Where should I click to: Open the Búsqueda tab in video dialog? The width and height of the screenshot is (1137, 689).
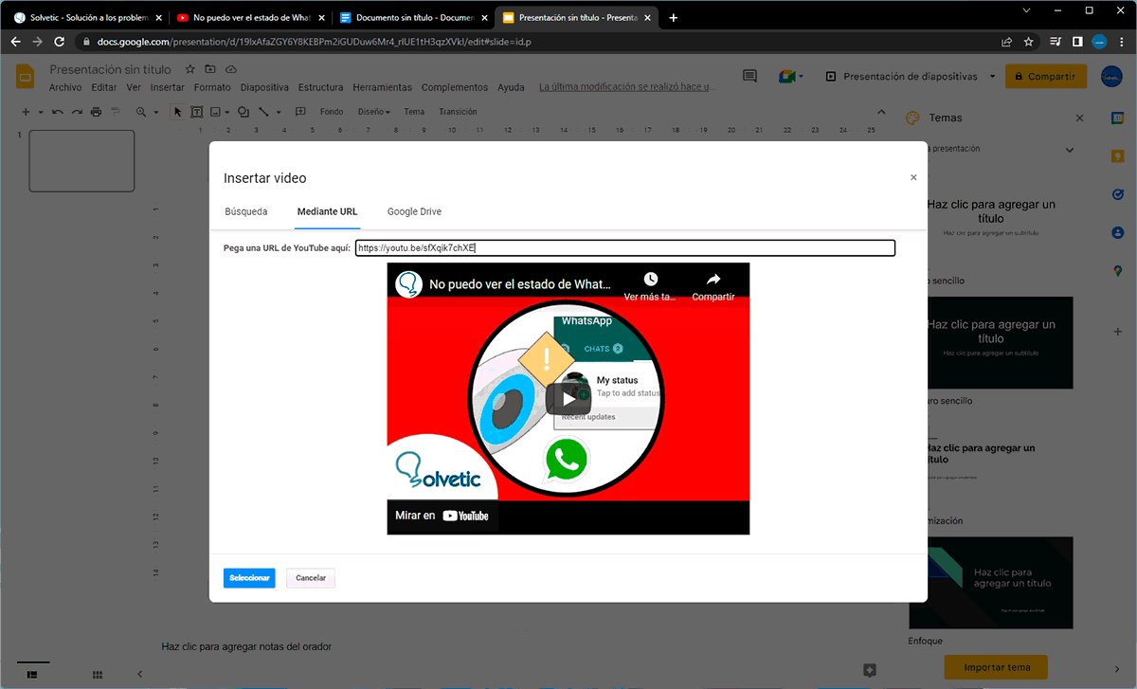[246, 211]
